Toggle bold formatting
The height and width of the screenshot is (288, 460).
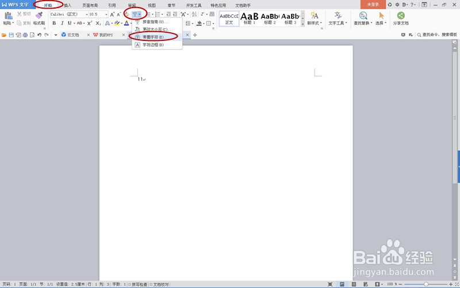(x=54, y=23)
